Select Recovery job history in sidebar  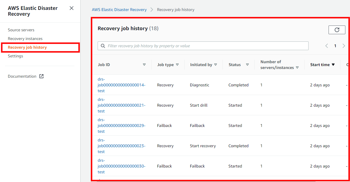pos(27,47)
